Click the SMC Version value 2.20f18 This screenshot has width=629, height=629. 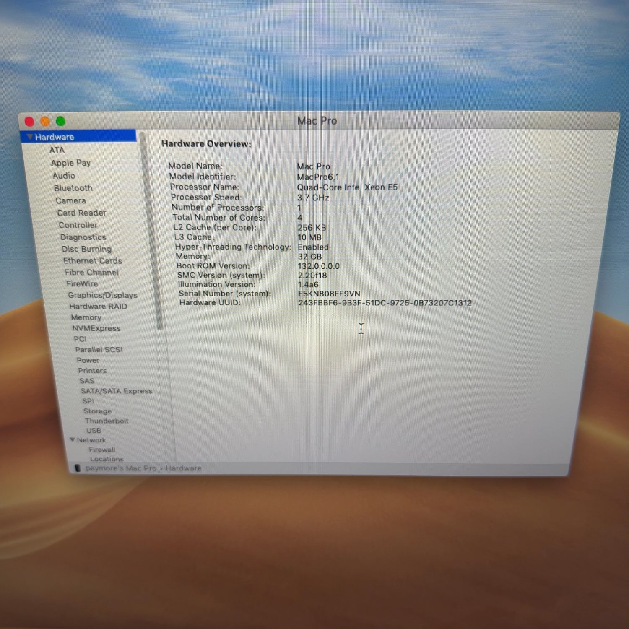(312, 275)
